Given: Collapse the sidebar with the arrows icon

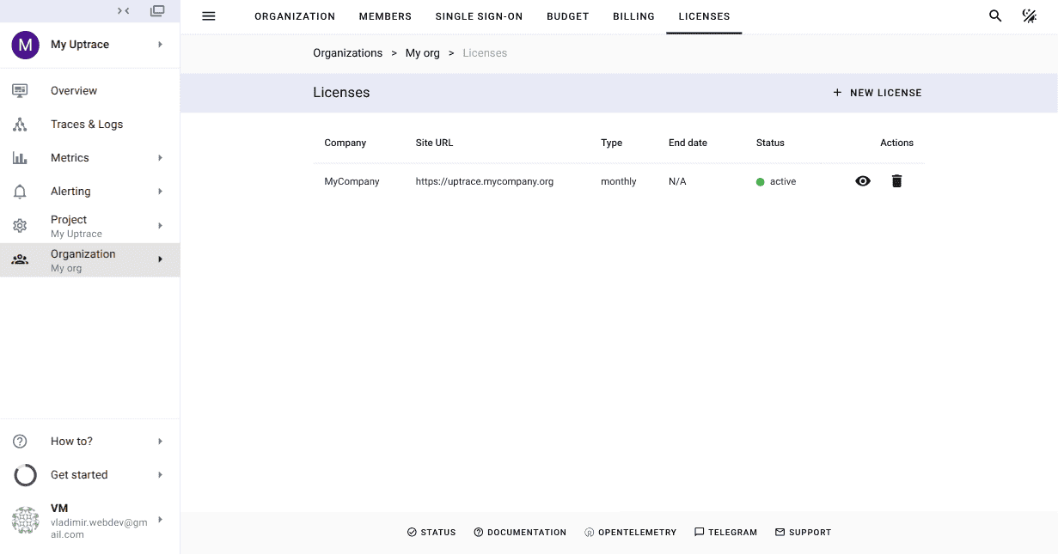Looking at the screenshot, I should pos(124,11).
